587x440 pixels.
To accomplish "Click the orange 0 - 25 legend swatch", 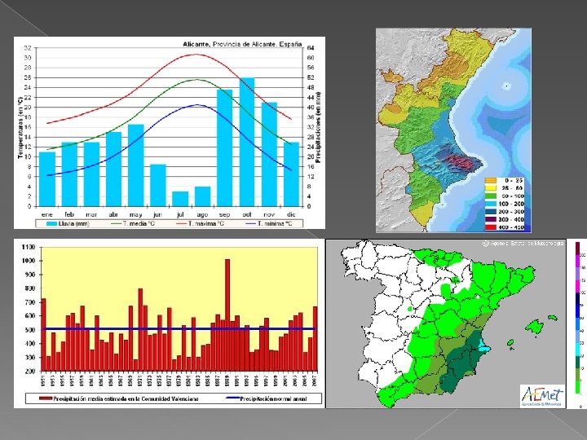I will coord(491,180).
